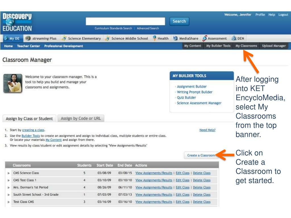Edit Class for Test Class CMS
Image resolution: width=291 pixels, height=218 pixels.
[x=182, y=202]
